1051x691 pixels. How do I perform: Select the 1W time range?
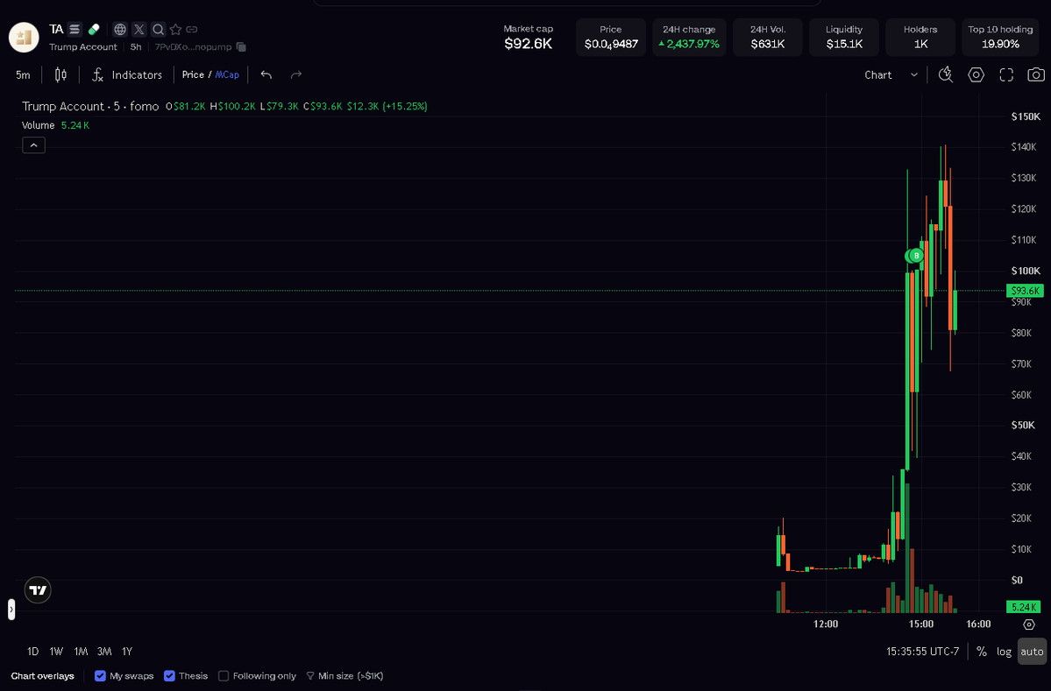point(56,652)
